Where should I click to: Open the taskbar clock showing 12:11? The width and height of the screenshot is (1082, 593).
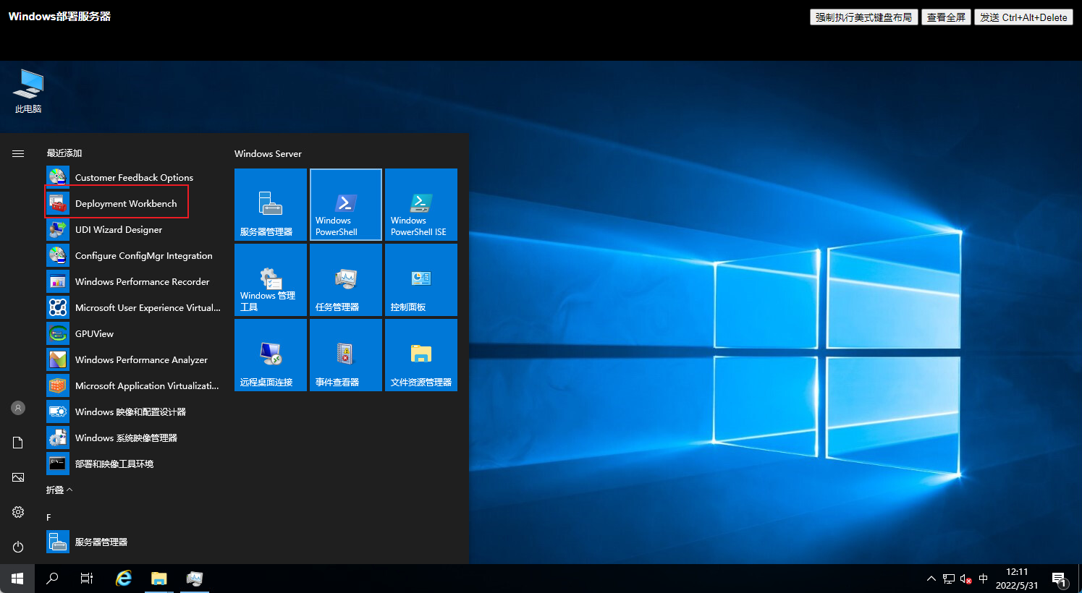(x=1017, y=579)
